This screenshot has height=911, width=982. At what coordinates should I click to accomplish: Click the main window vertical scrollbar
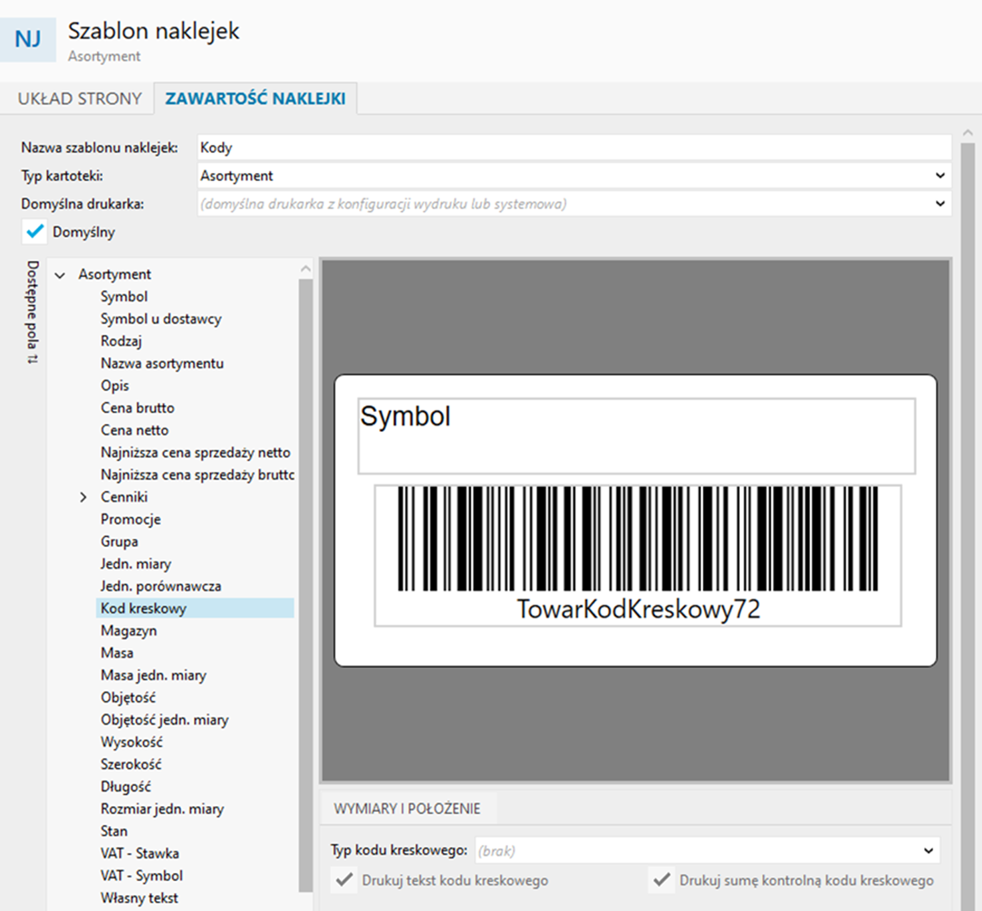tap(967, 526)
